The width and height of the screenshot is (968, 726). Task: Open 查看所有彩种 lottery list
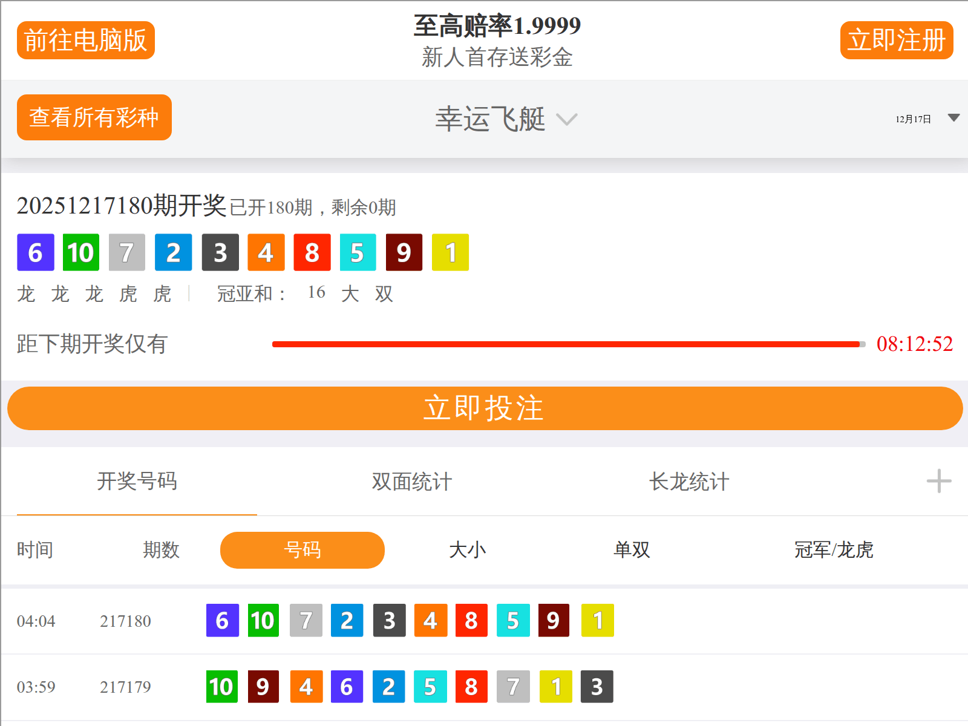tap(94, 117)
